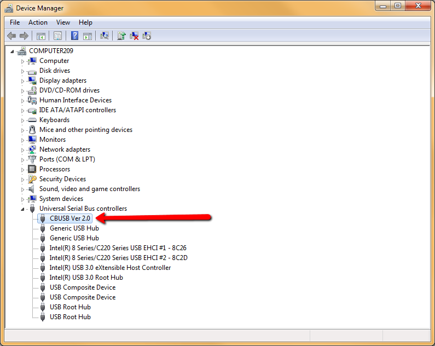Select Intel USB EHCI #1 - 8C26 entry
Viewport: 435px width, 346px height.
point(118,248)
